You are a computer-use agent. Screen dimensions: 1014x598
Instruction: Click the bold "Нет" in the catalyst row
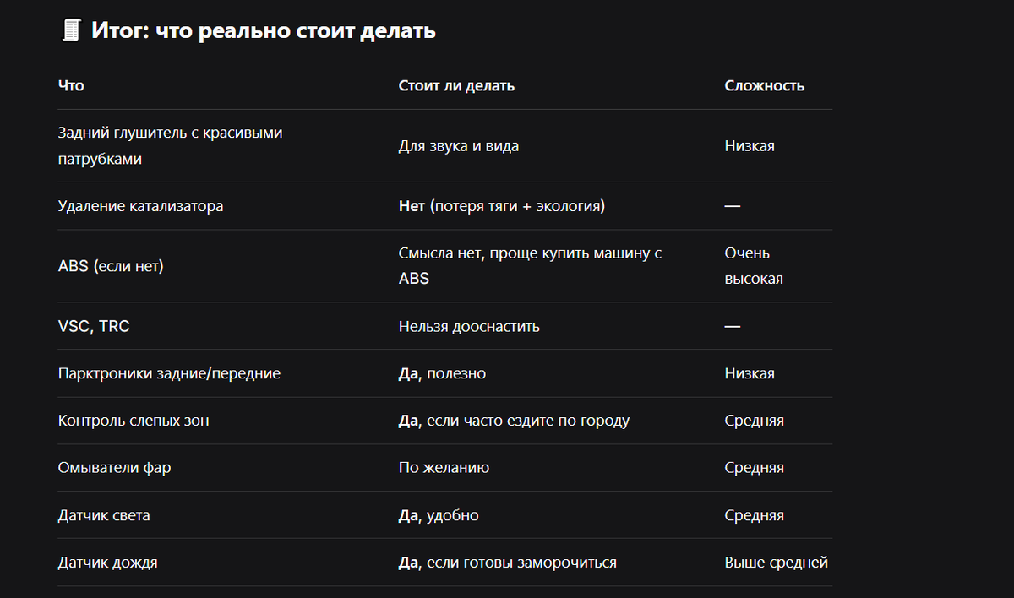click(412, 206)
